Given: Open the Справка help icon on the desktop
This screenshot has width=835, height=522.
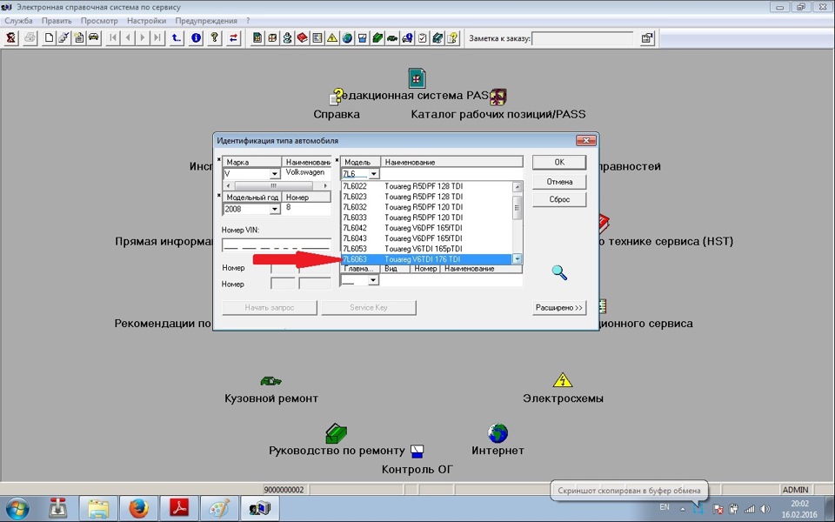Looking at the screenshot, I should click(x=337, y=97).
